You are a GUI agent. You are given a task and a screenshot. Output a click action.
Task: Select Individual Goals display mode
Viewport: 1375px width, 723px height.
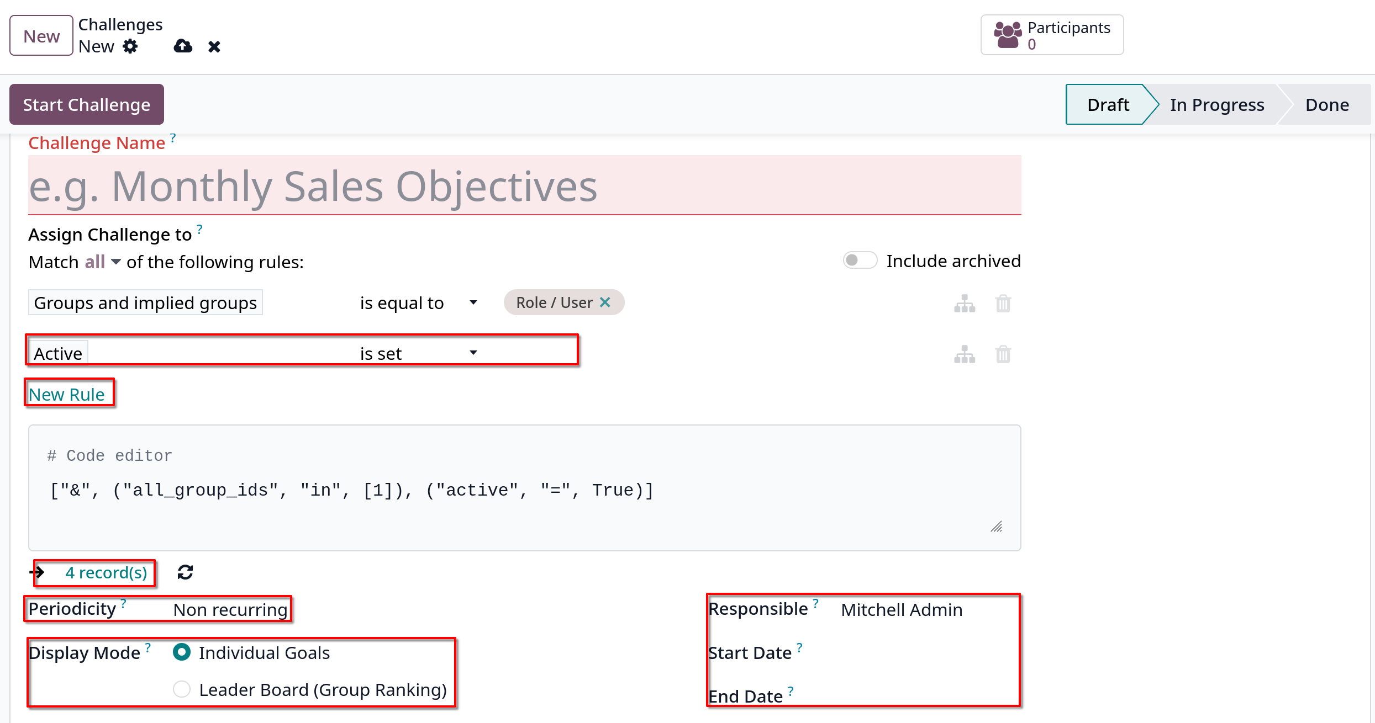click(x=182, y=652)
